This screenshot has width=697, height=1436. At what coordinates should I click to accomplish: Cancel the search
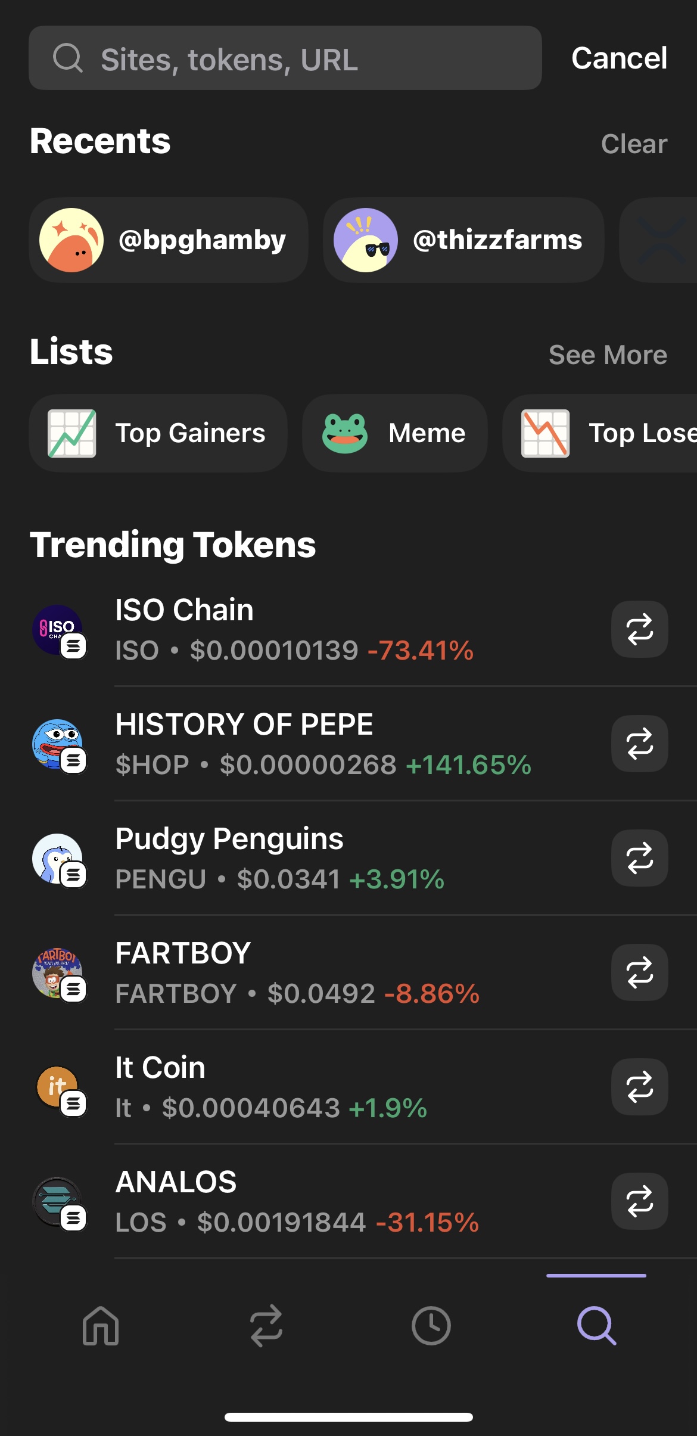coord(619,58)
